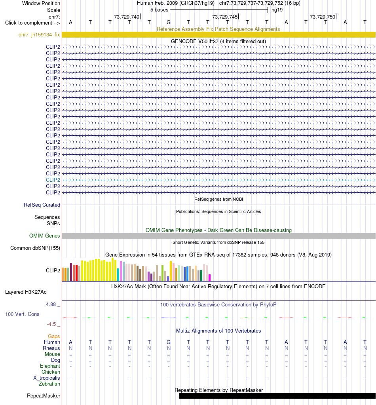Select the 'Rhesus' species row label
This screenshot has width=376, height=405.
(51, 348)
